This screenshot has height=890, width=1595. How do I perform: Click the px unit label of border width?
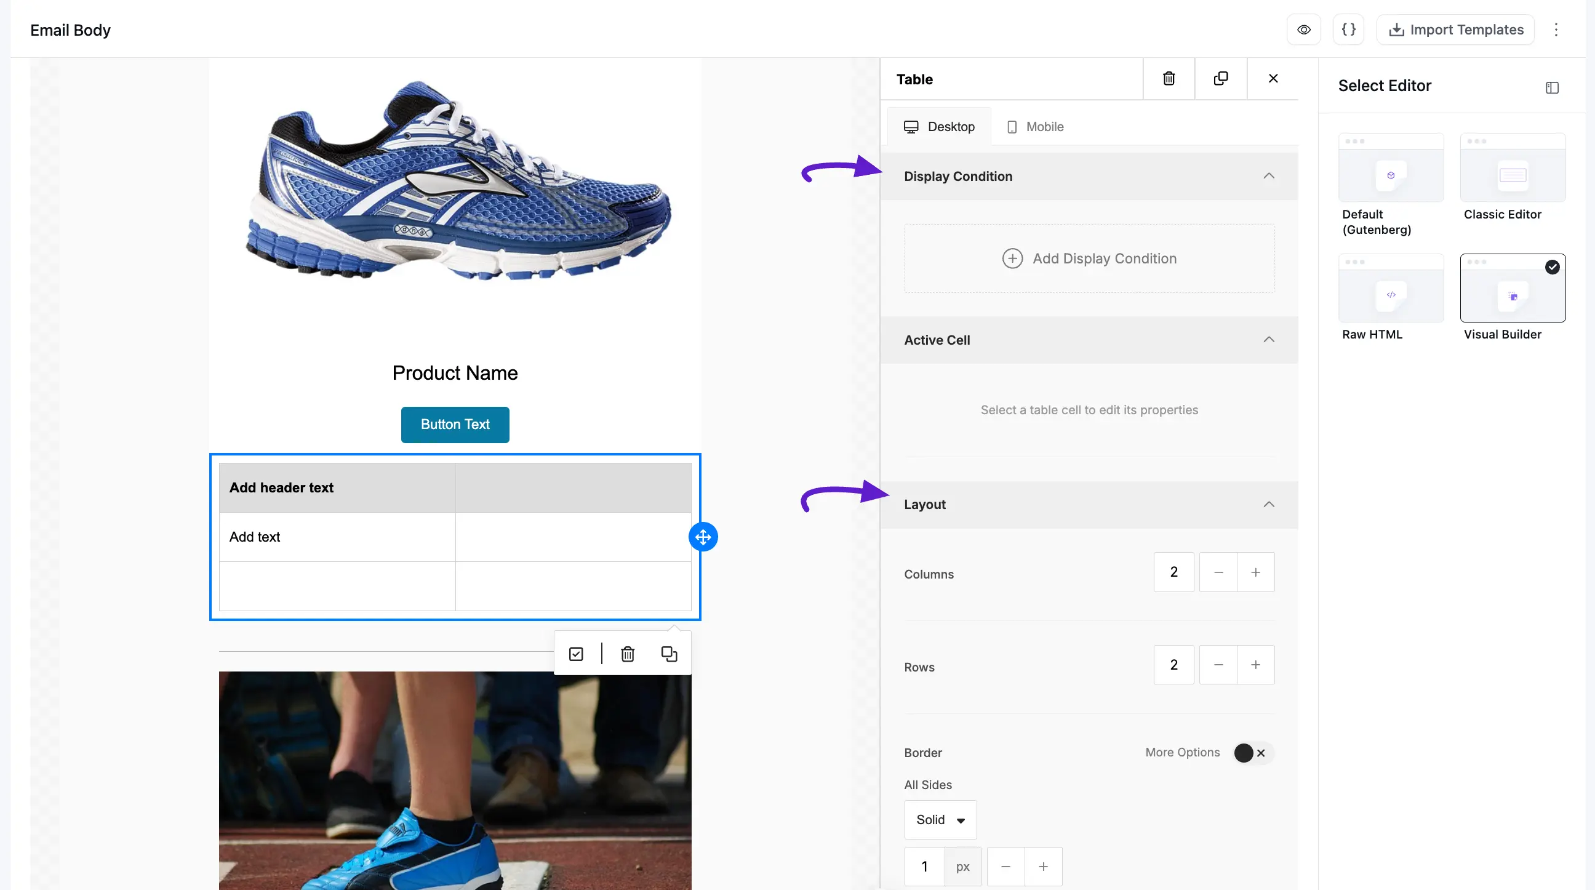click(963, 867)
